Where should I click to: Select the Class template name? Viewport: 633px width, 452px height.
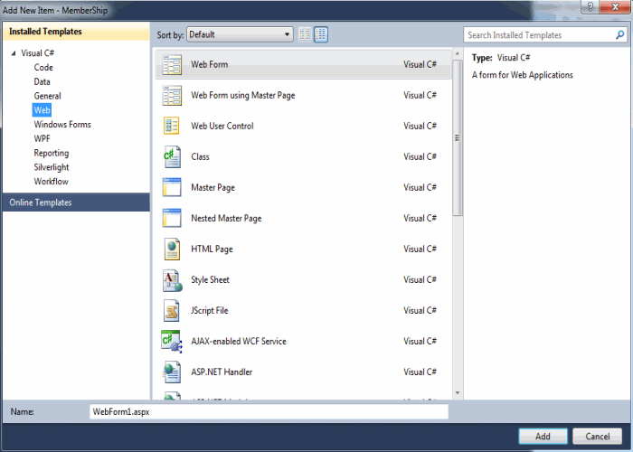200,156
